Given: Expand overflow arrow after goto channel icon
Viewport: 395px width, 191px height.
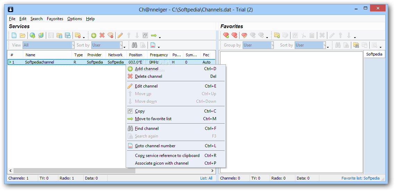Looking at the screenshot, I should tap(159, 47).
